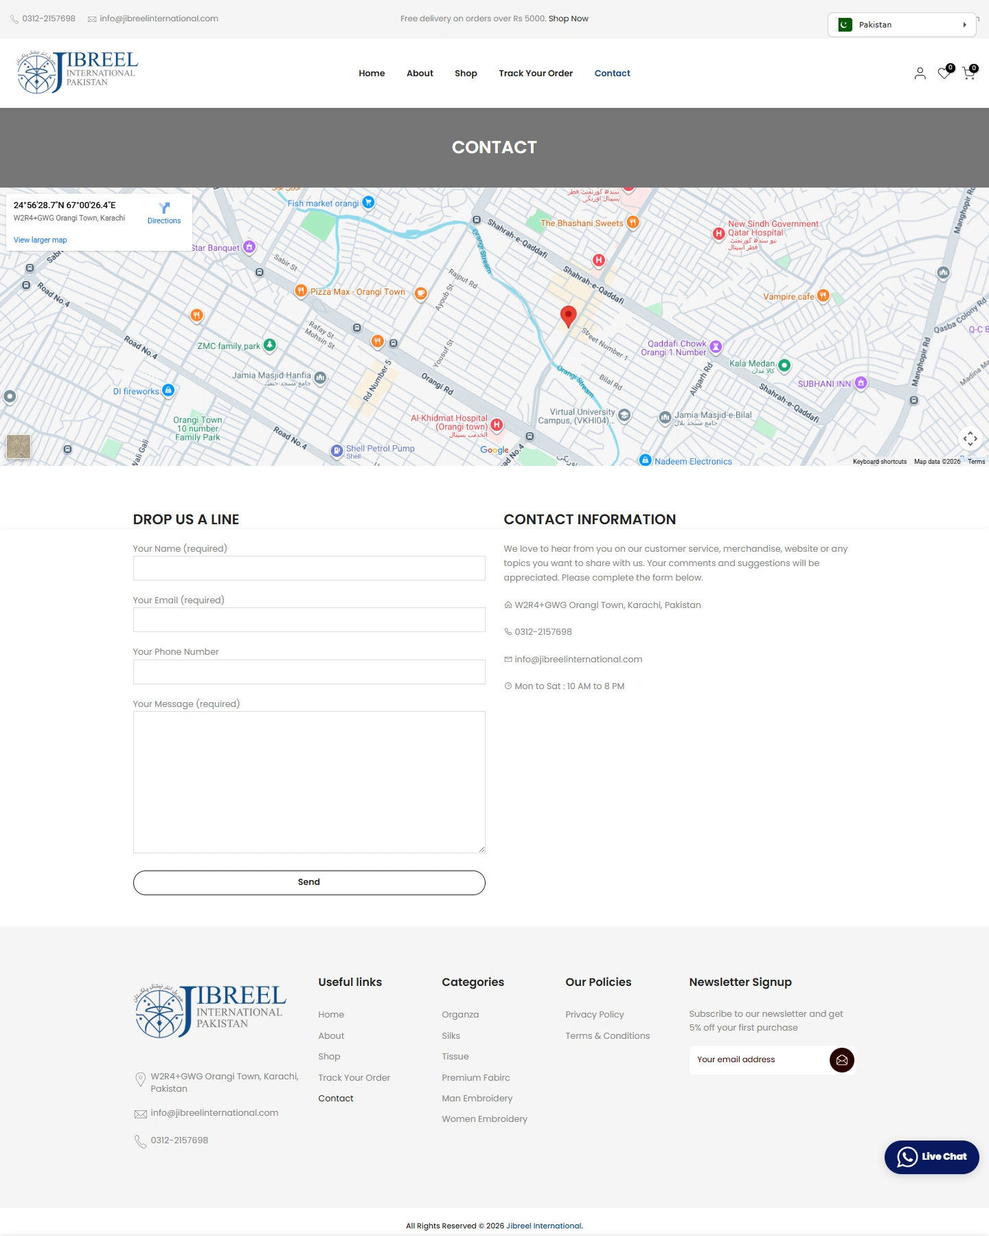Click the Shop Now link
This screenshot has width=989, height=1236.
568,19
